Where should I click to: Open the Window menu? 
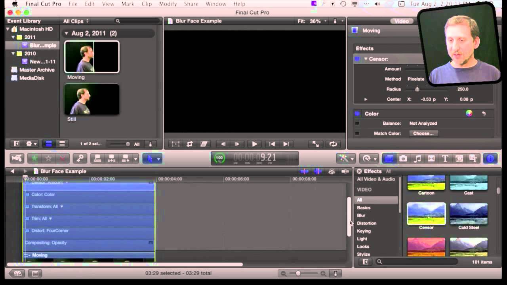pos(216,4)
